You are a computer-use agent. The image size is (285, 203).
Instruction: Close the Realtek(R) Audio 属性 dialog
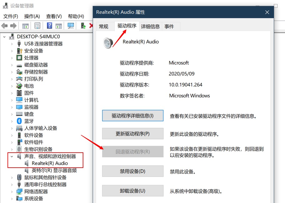click(267, 12)
